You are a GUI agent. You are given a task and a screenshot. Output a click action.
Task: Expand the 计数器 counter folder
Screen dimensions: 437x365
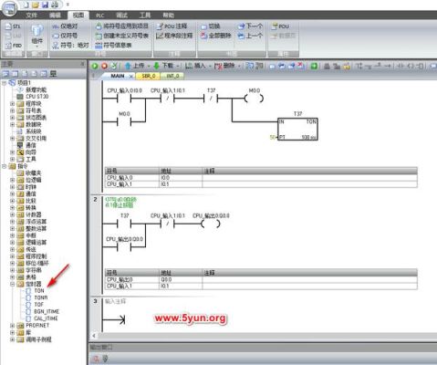click(13, 214)
